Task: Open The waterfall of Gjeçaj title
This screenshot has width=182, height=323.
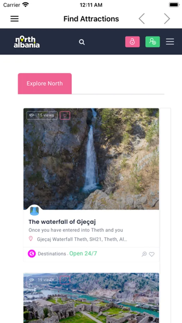Action: [x=62, y=222]
